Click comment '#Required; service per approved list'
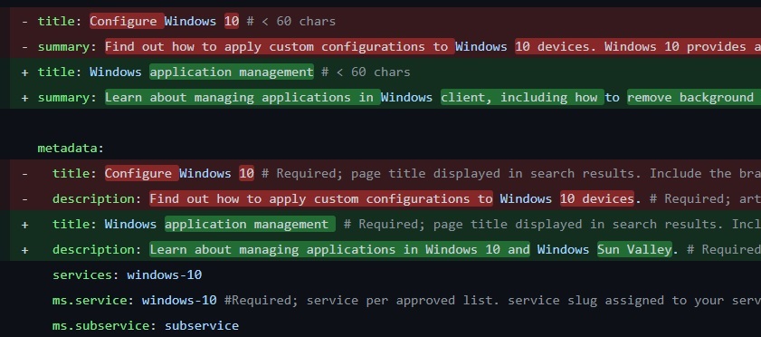The height and width of the screenshot is (337, 761). click(492, 300)
